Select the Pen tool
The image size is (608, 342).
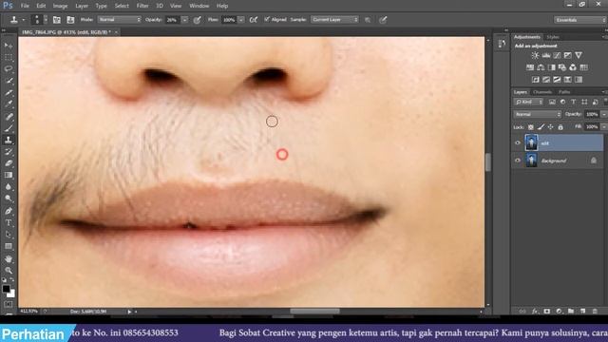[9, 211]
